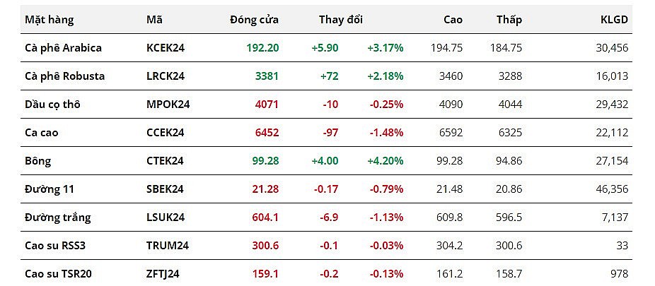Click the 'Mặt hàng' column header
This screenshot has width=655, height=286.
[49, 20]
